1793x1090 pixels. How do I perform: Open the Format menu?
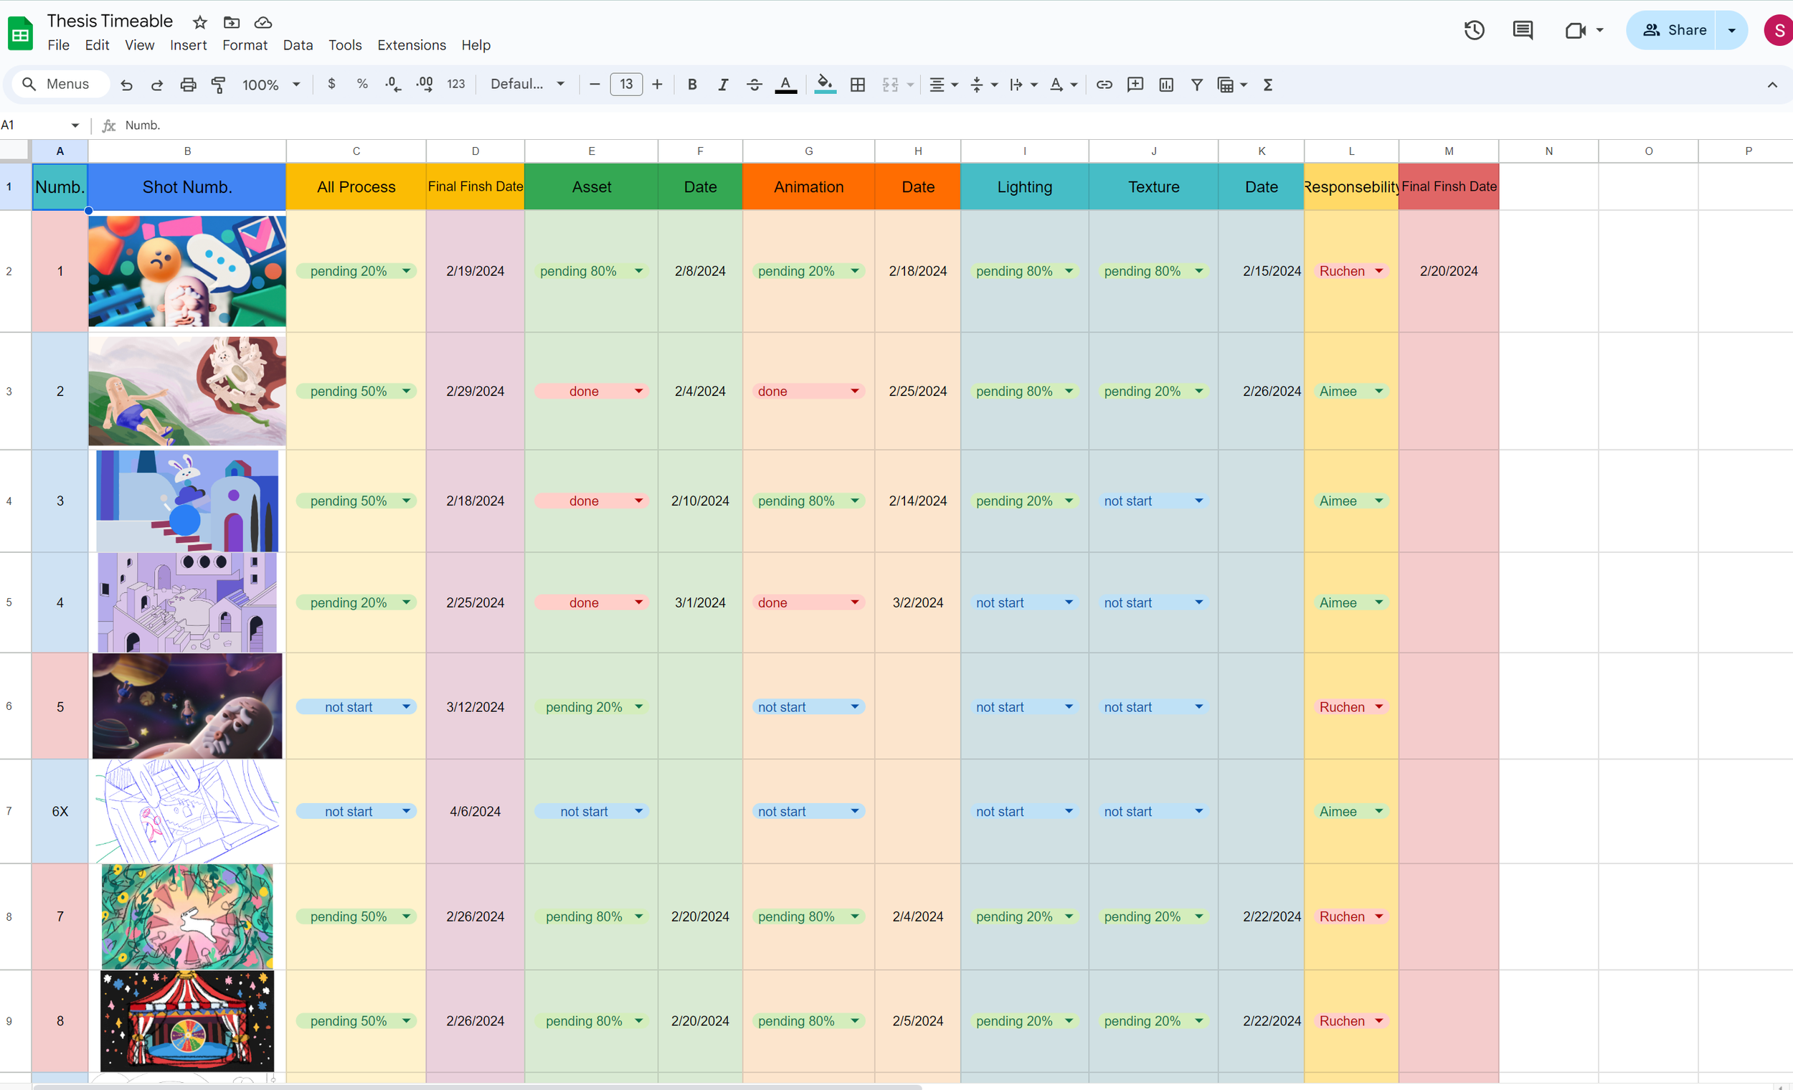point(245,45)
